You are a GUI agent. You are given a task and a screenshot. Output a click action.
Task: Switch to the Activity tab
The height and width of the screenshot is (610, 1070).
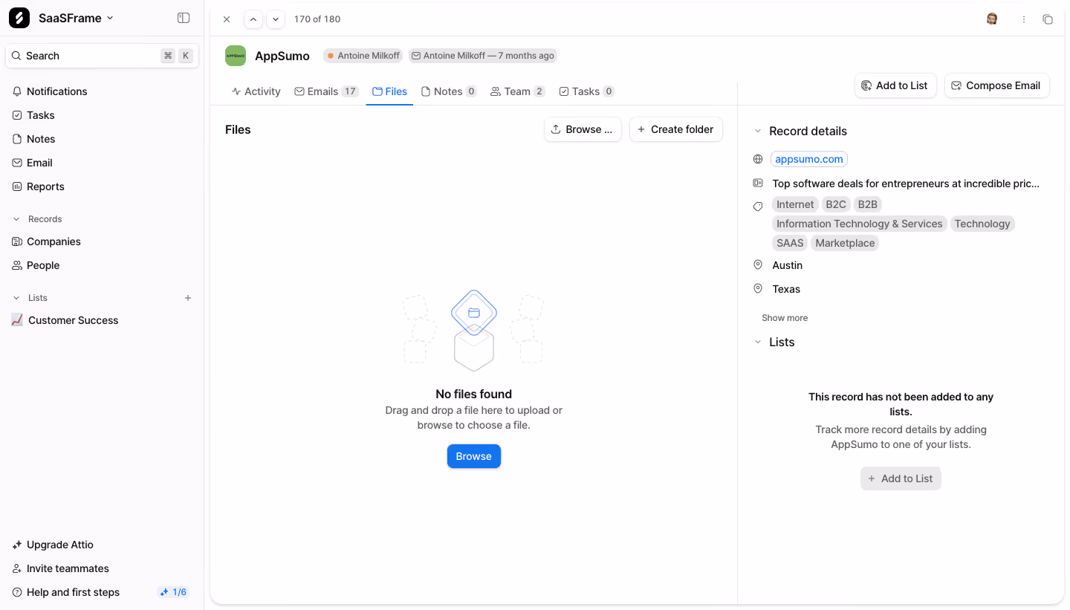point(256,91)
